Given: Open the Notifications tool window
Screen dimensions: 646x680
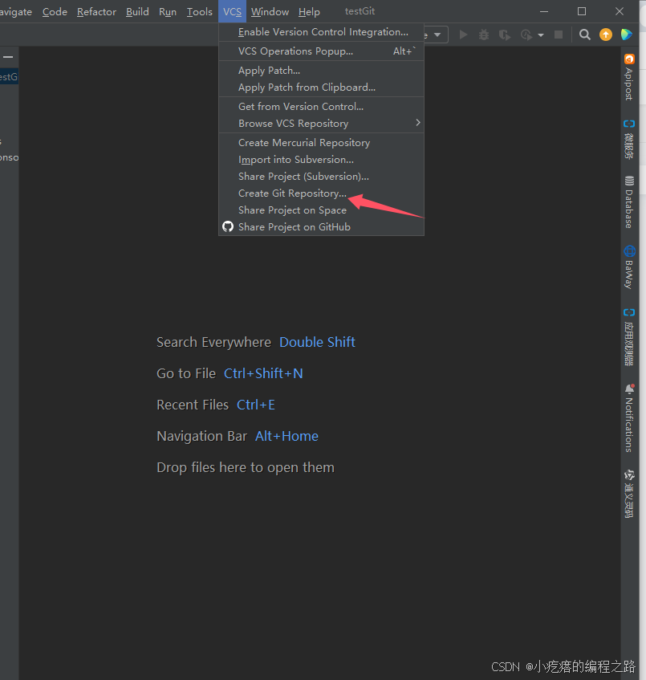Looking at the screenshot, I should 629,418.
